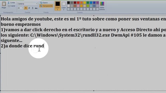The height and width of the screenshot is (93, 166).
Task: Click on 'Acceso Directo' in the text
Action: 136,30
